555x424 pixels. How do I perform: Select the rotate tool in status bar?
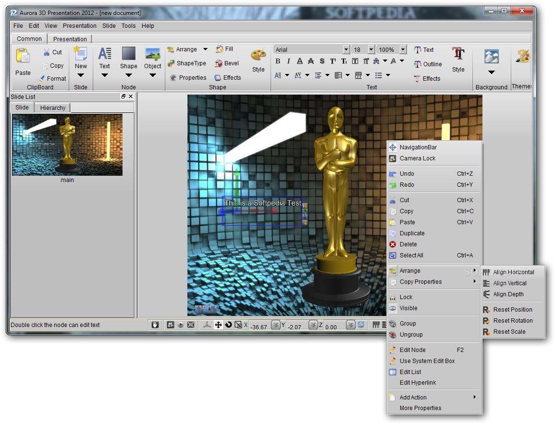pos(228,325)
